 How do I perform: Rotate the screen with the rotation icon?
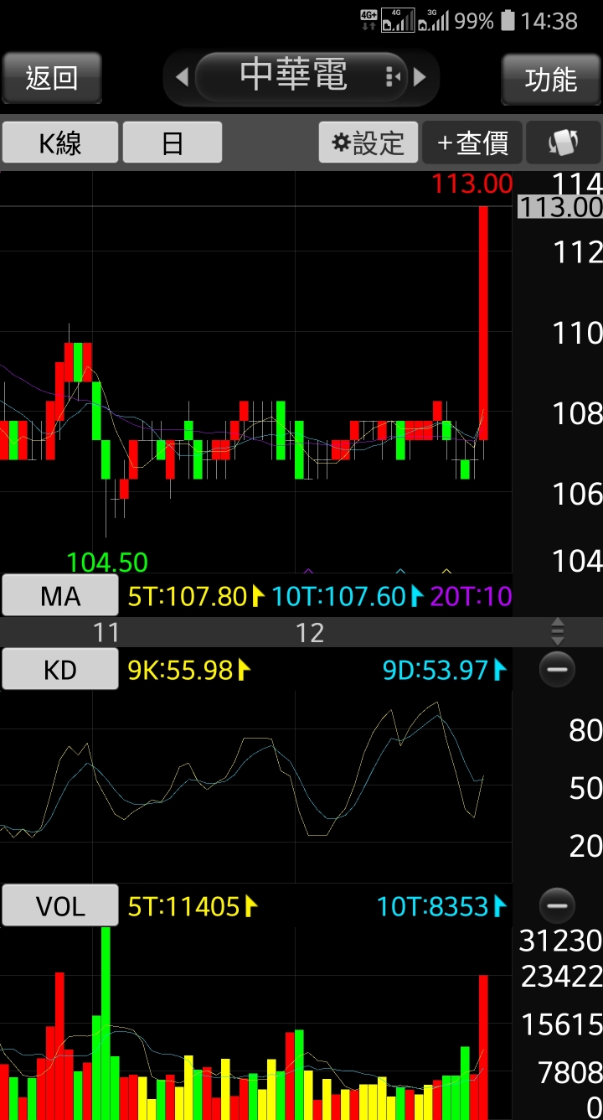tap(564, 143)
